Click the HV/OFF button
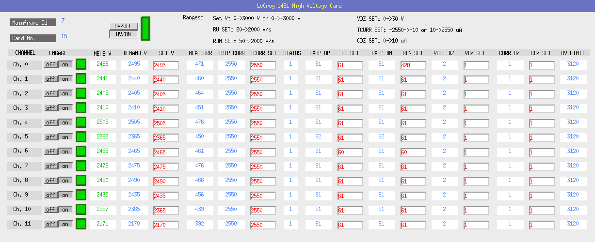Screen dimensions: 595x242 pos(124,26)
